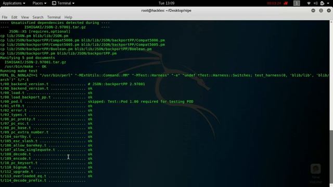Viewport: 333px width, 187px height.
Task: Click the 't/00_pod.t' skipped line
Action: click(x=97, y=102)
